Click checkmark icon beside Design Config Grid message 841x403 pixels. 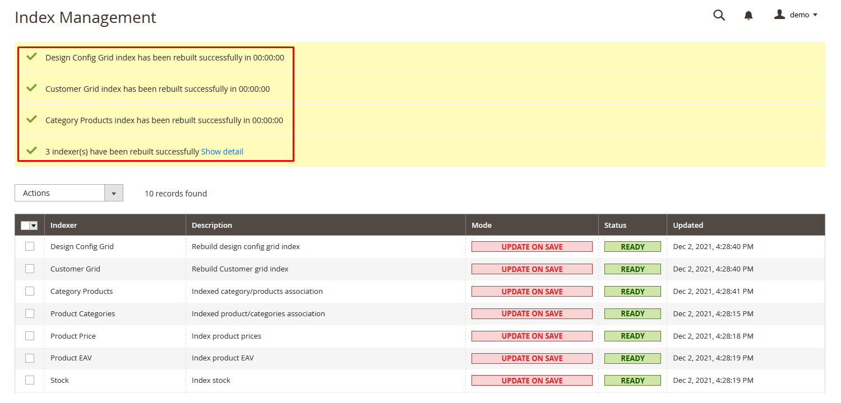coord(32,57)
